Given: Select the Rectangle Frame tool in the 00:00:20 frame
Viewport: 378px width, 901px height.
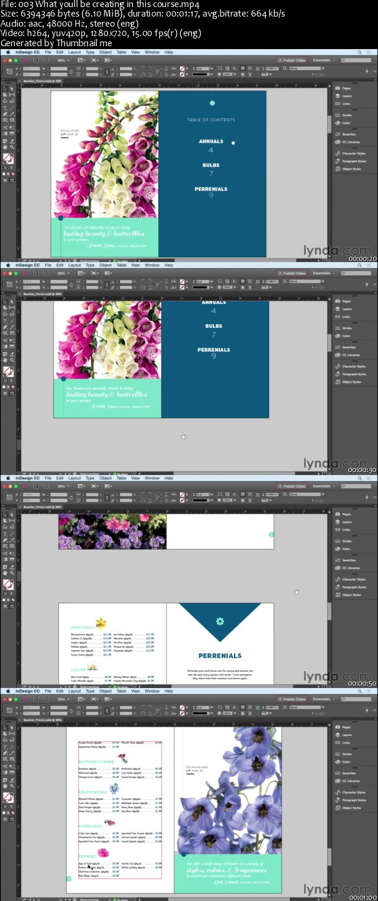Looking at the screenshot, I should [x=5, y=120].
